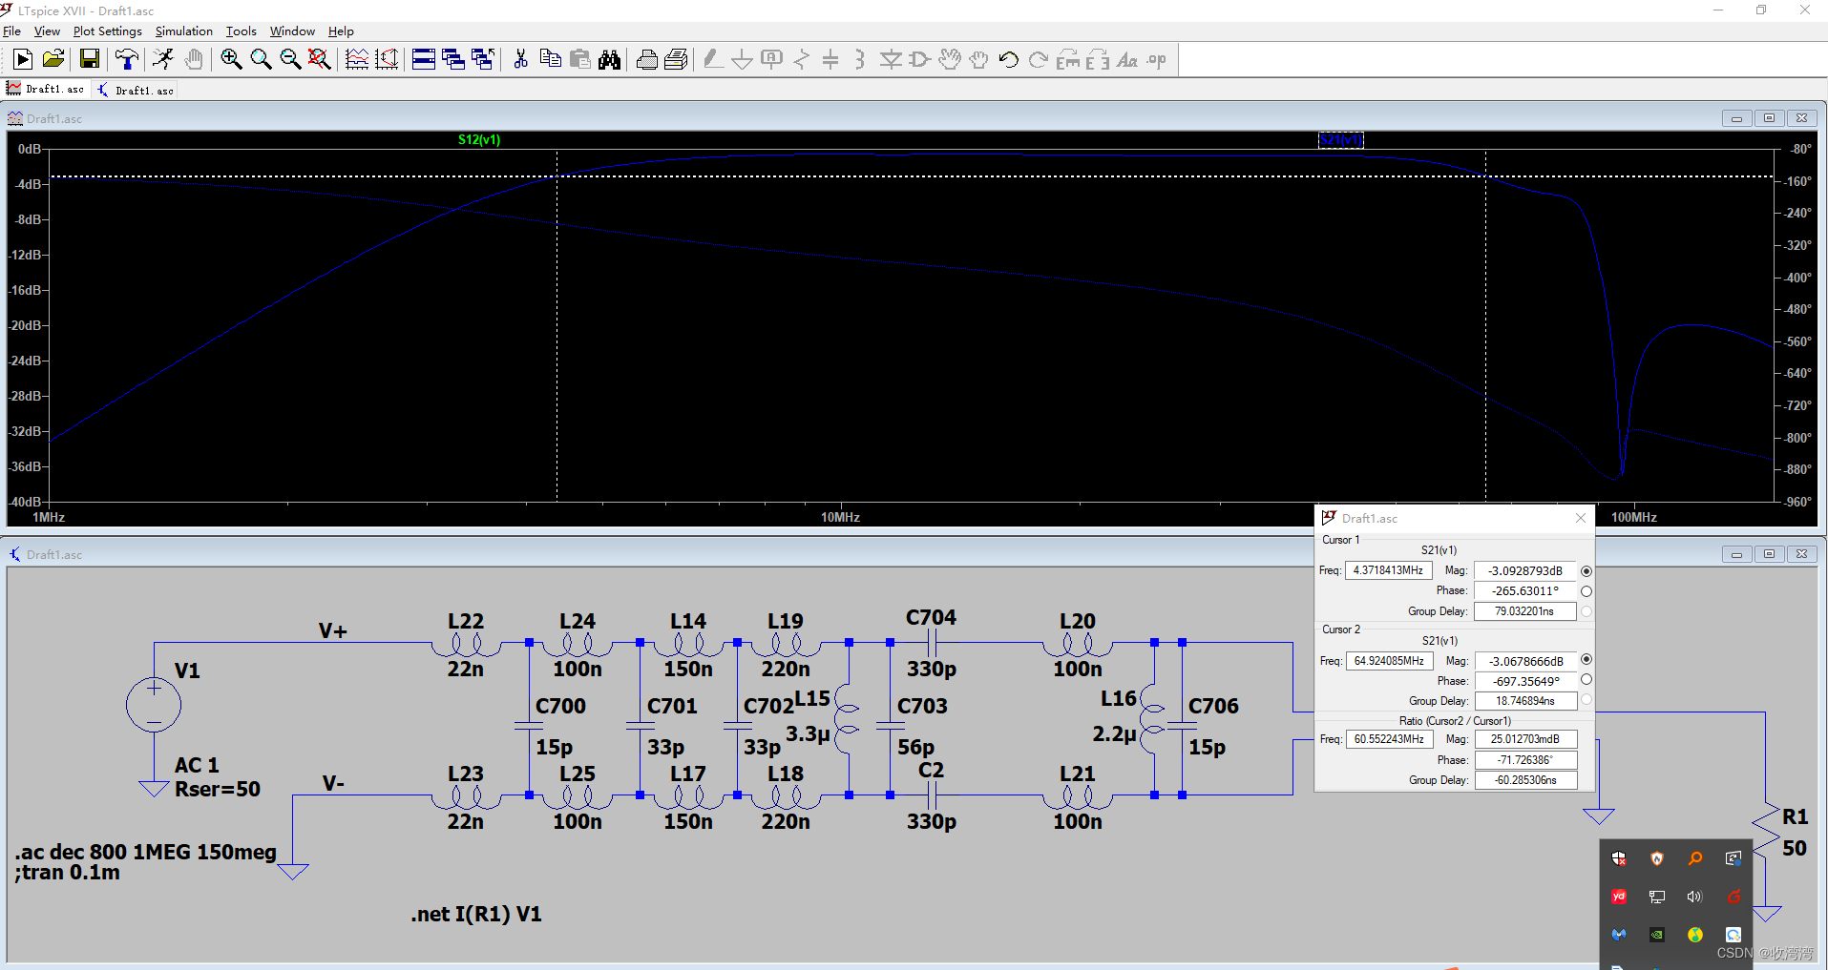Open the Tools menu

point(242,31)
